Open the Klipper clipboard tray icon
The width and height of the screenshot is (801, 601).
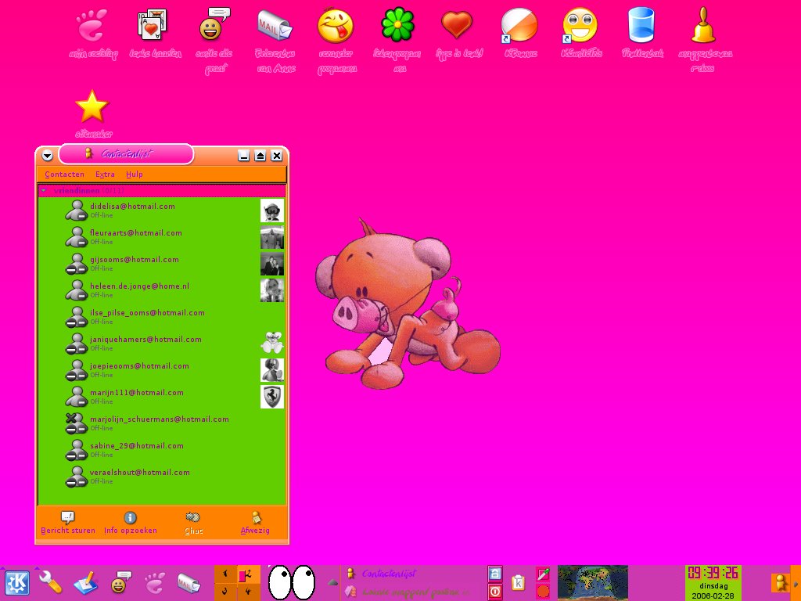tap(518, 582)
